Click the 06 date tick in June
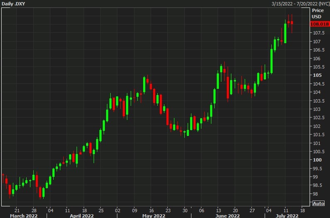 201,211
